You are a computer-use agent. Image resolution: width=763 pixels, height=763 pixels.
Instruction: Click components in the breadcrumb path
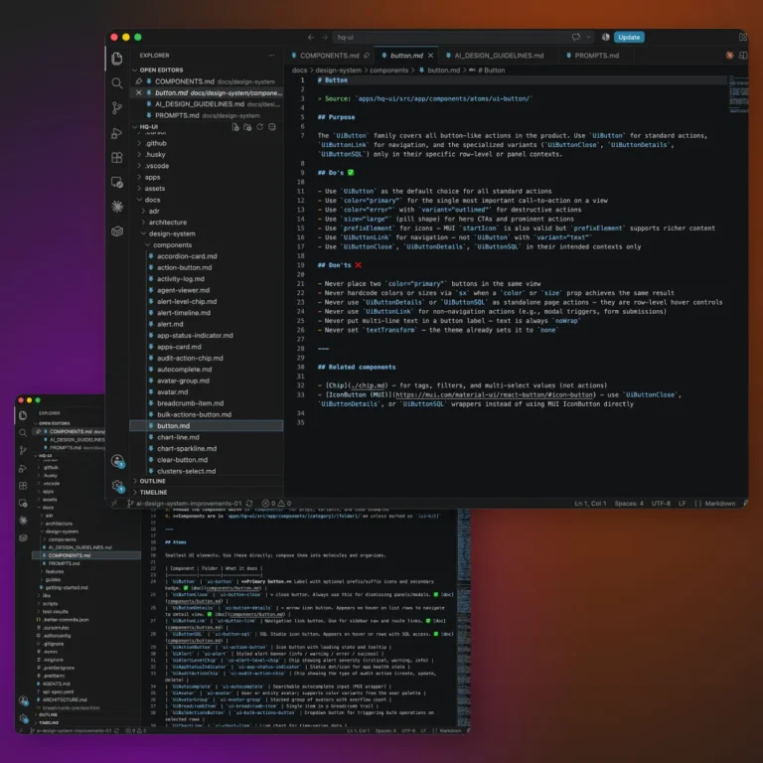point(388,71)
